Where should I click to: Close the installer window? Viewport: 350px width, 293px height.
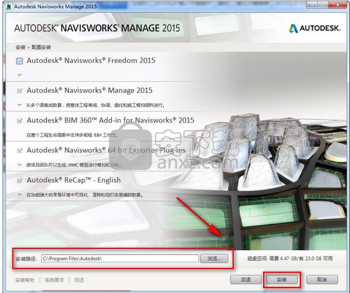tap(338, 5)
